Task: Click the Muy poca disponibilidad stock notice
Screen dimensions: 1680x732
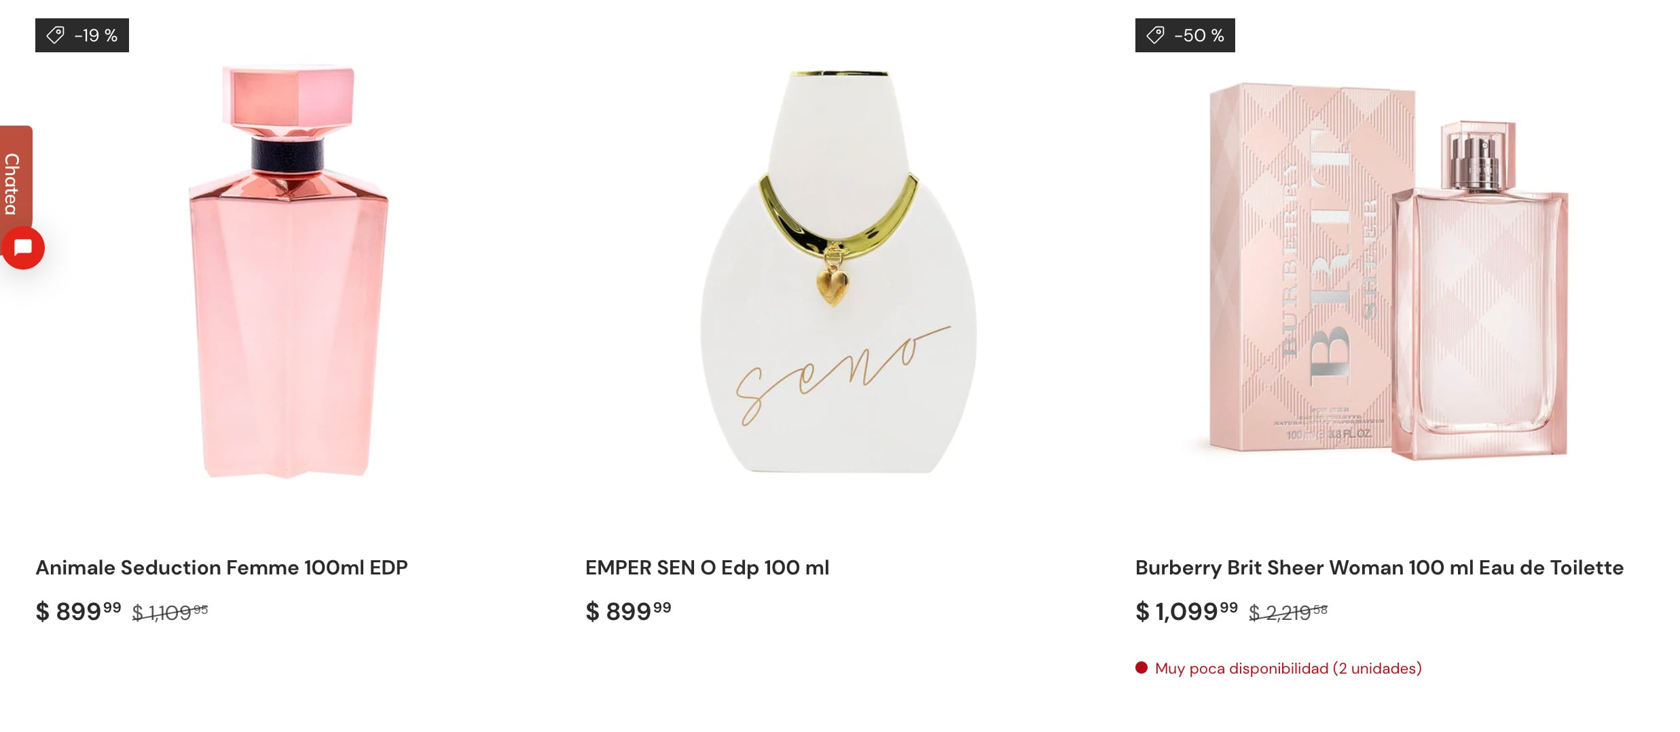Action: (x=1288, y=668)
